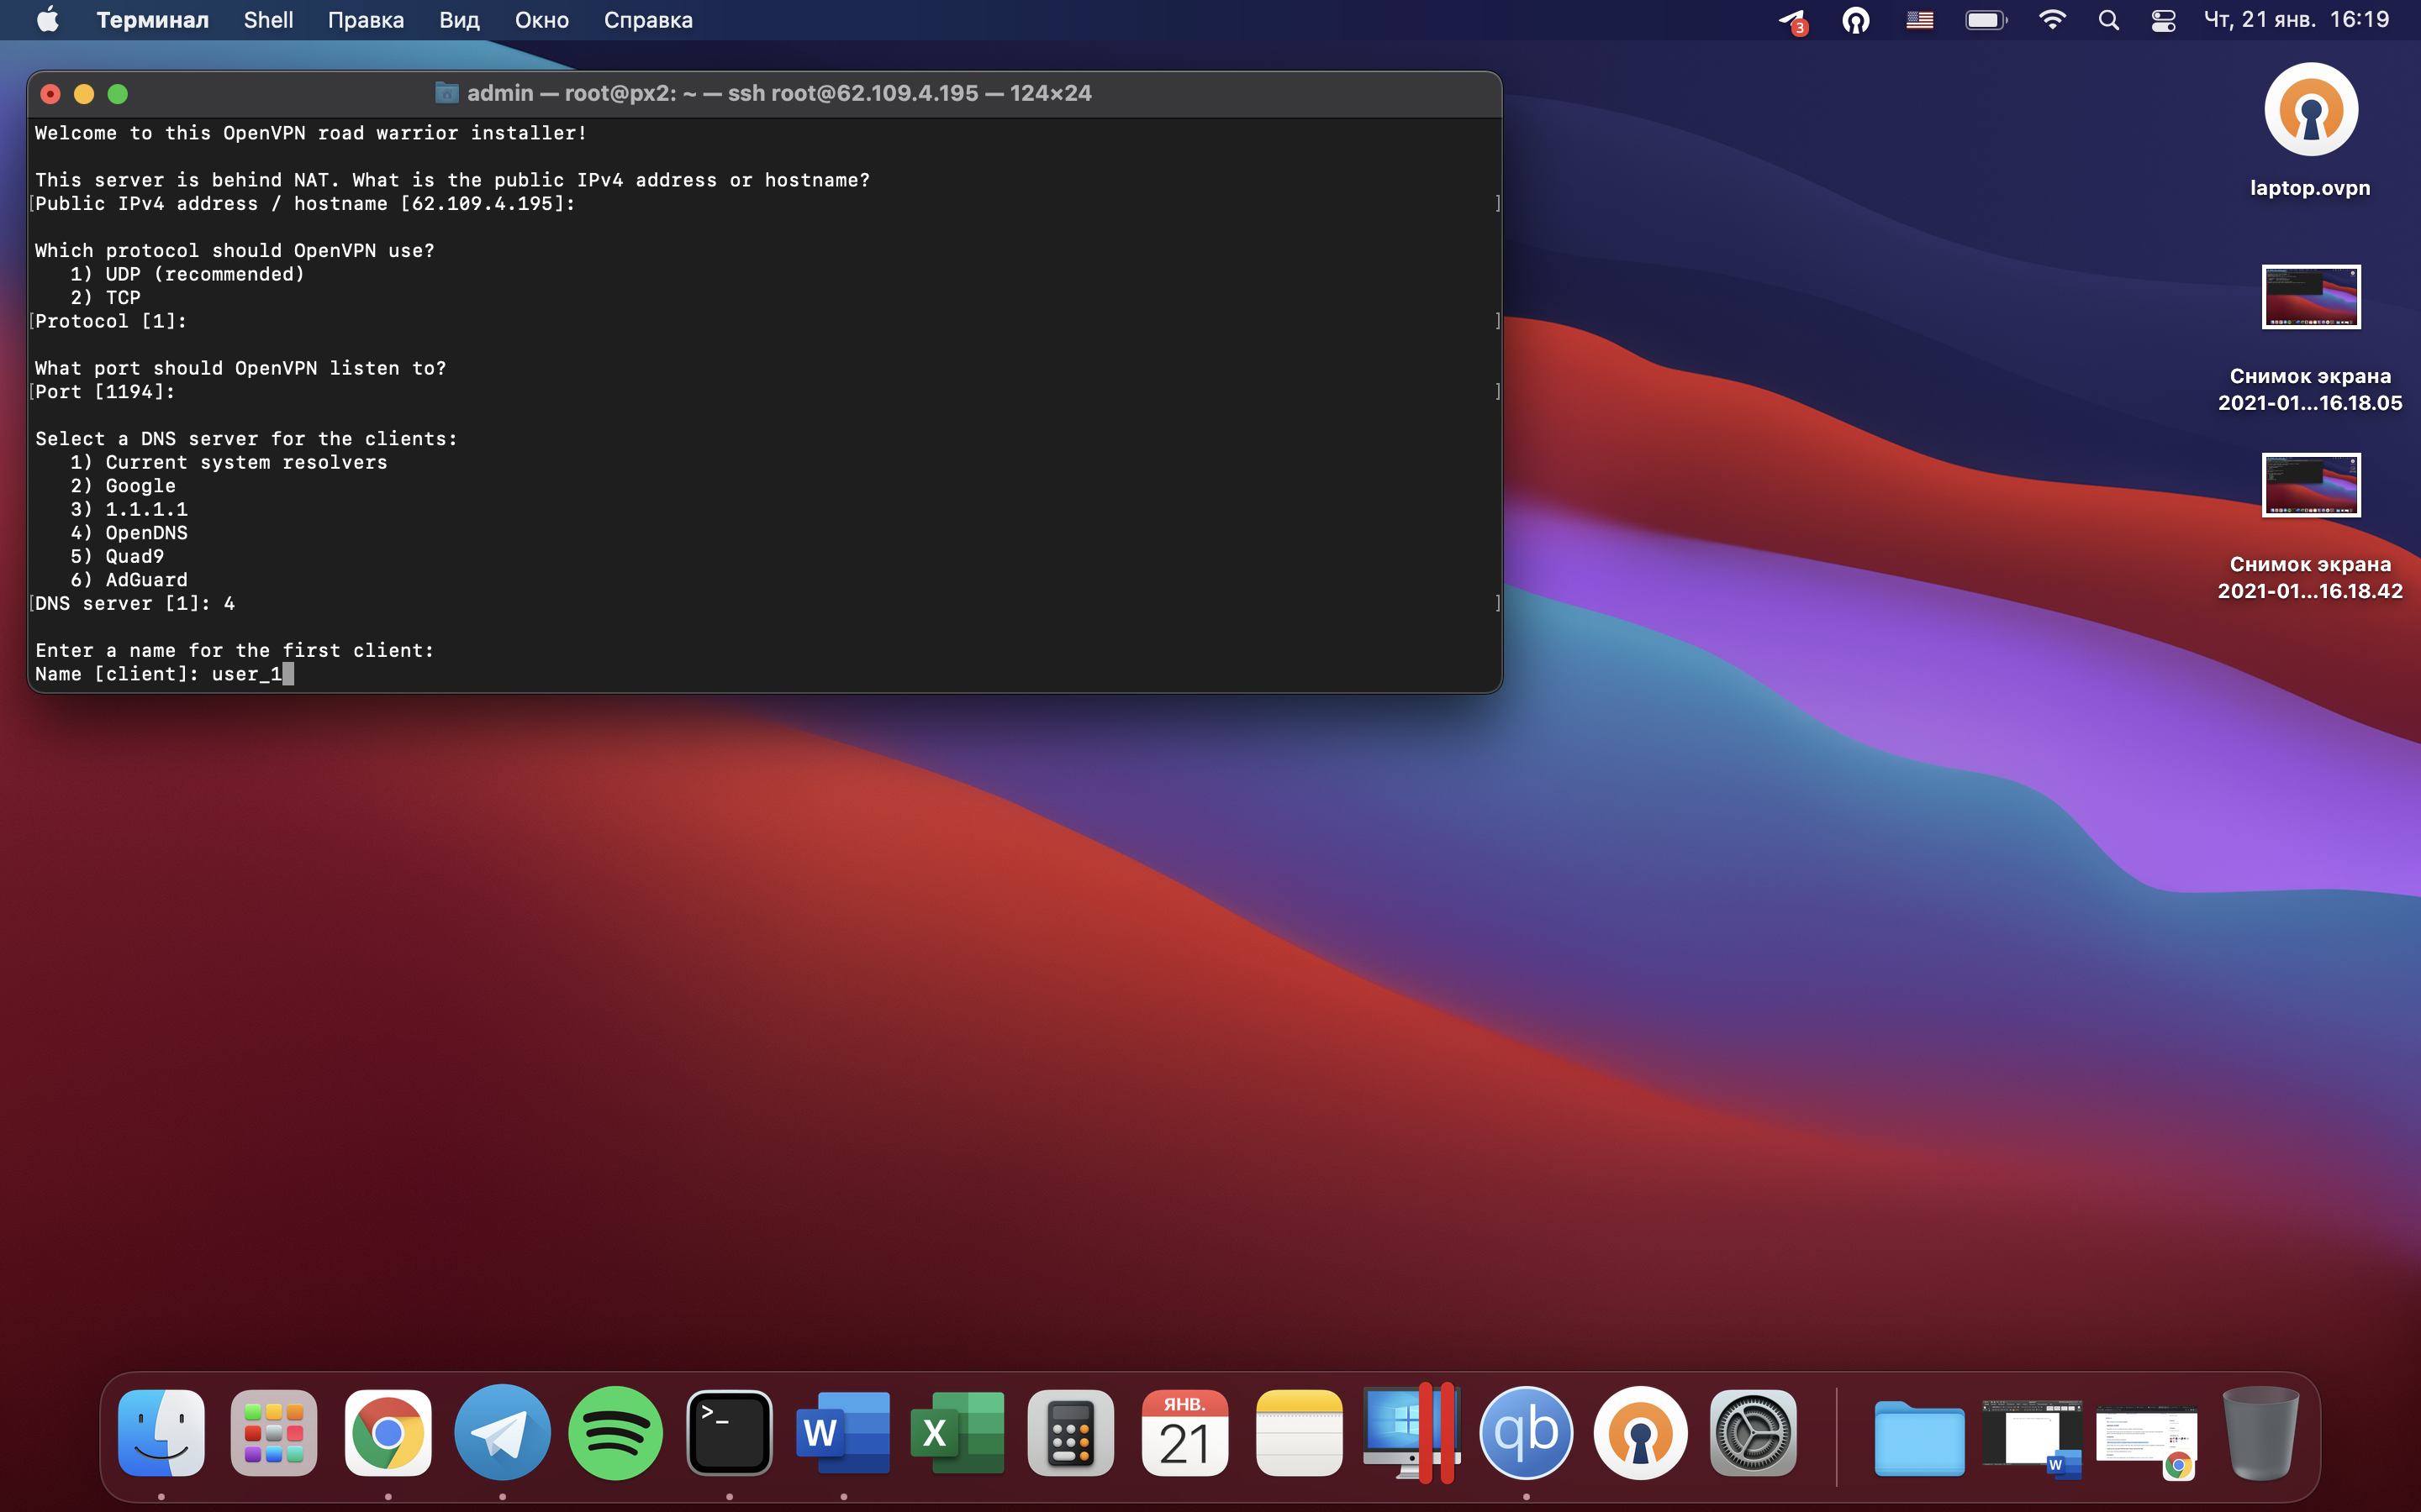Open Microsoft Excel from dock
The height and width of the screenshot is (1512, 2421).
point(957,1432)
